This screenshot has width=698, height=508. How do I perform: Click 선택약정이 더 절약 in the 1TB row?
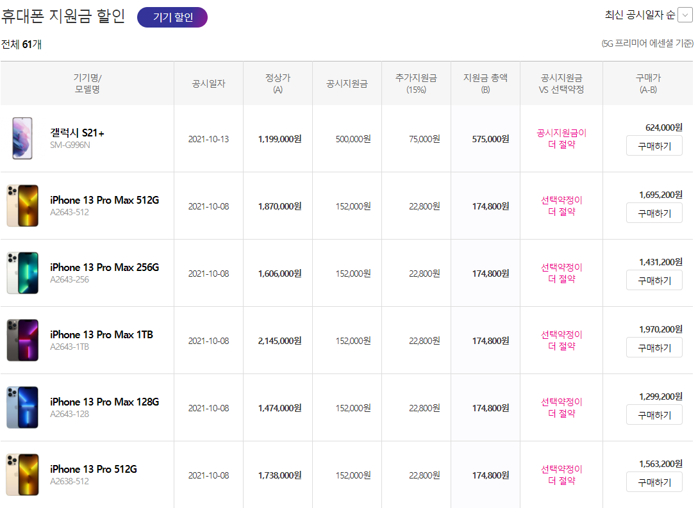tap(561, 340)
